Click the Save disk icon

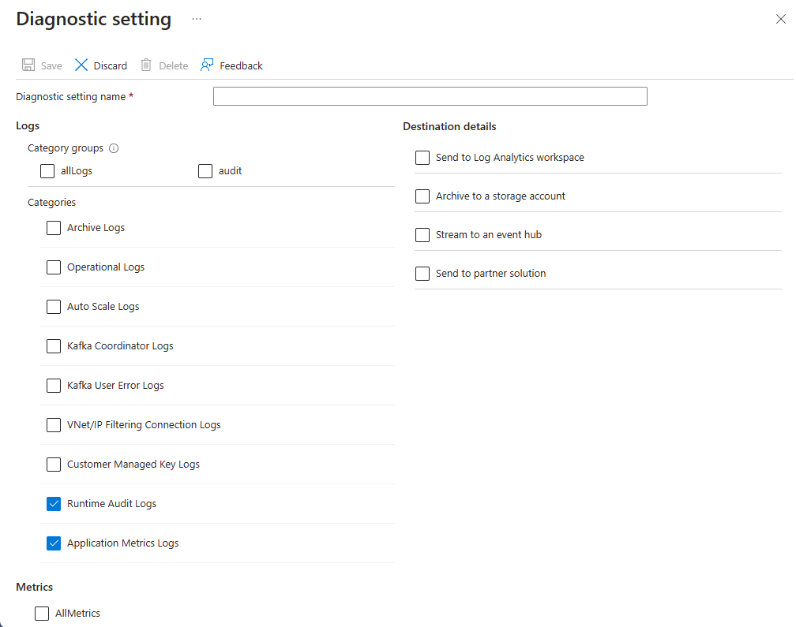(28, 65)
